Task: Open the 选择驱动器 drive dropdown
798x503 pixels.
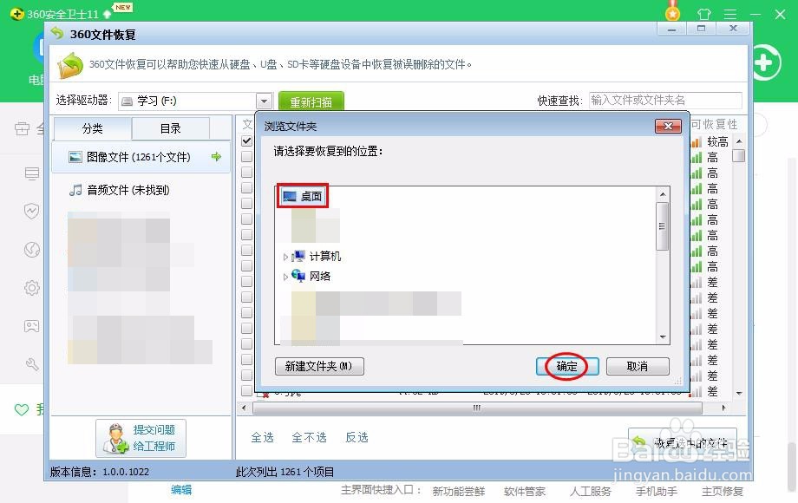Action: click(264, 101)
